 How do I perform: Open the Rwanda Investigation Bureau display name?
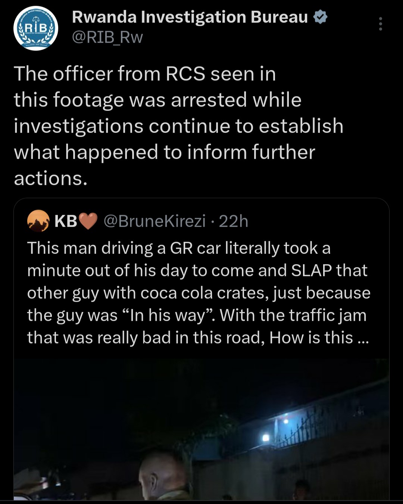click(190, 17)
